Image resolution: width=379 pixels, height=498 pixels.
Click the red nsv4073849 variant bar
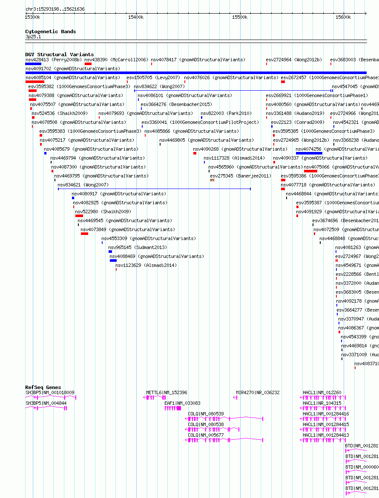point(84,233)
